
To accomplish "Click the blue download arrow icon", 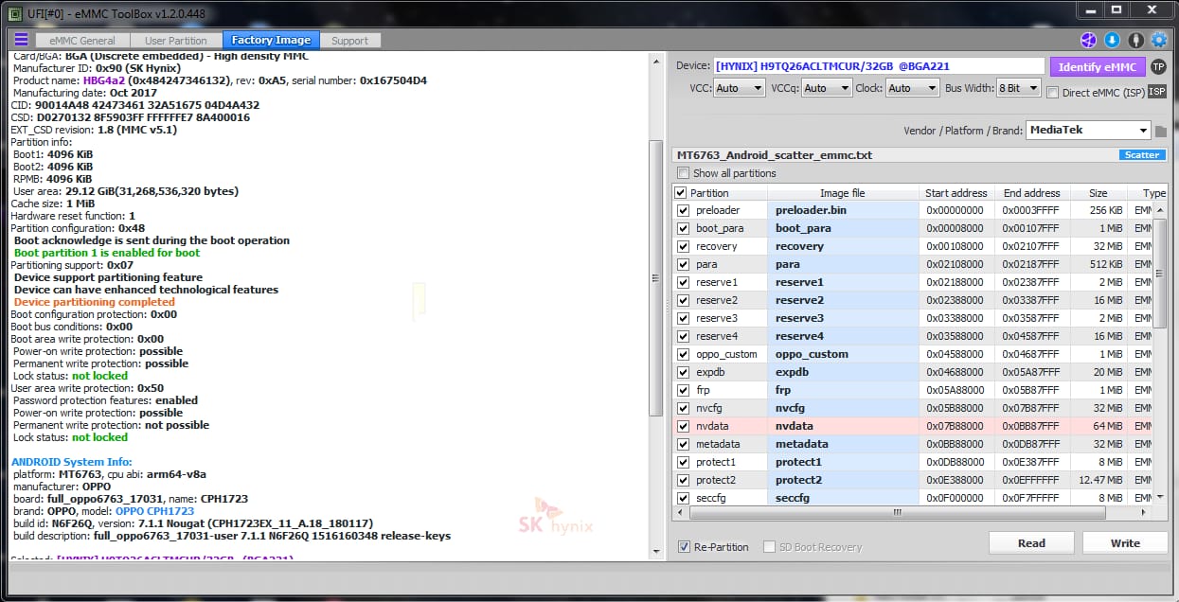I will pos(1112,40).
